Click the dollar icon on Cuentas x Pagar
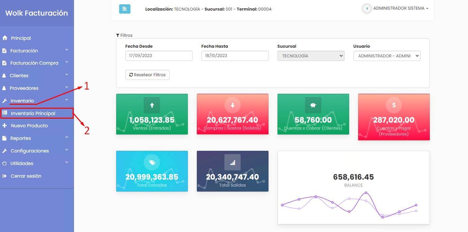 [x=394, y=105]
